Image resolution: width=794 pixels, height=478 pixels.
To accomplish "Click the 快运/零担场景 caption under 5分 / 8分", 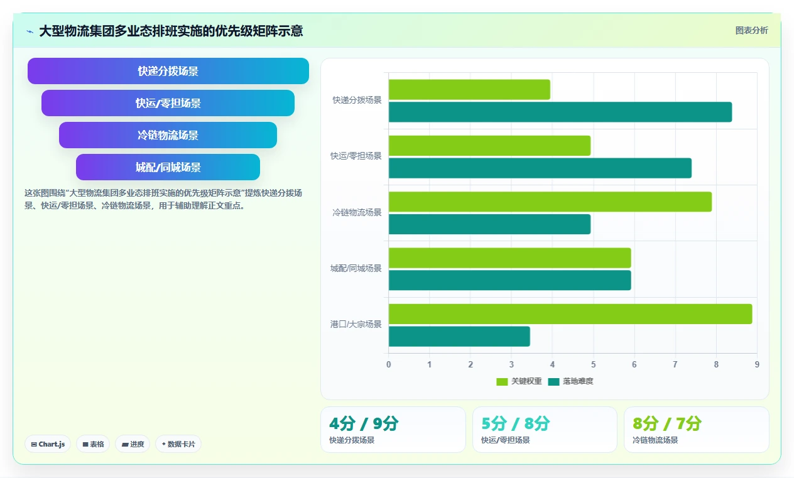I will pos(506,440).
